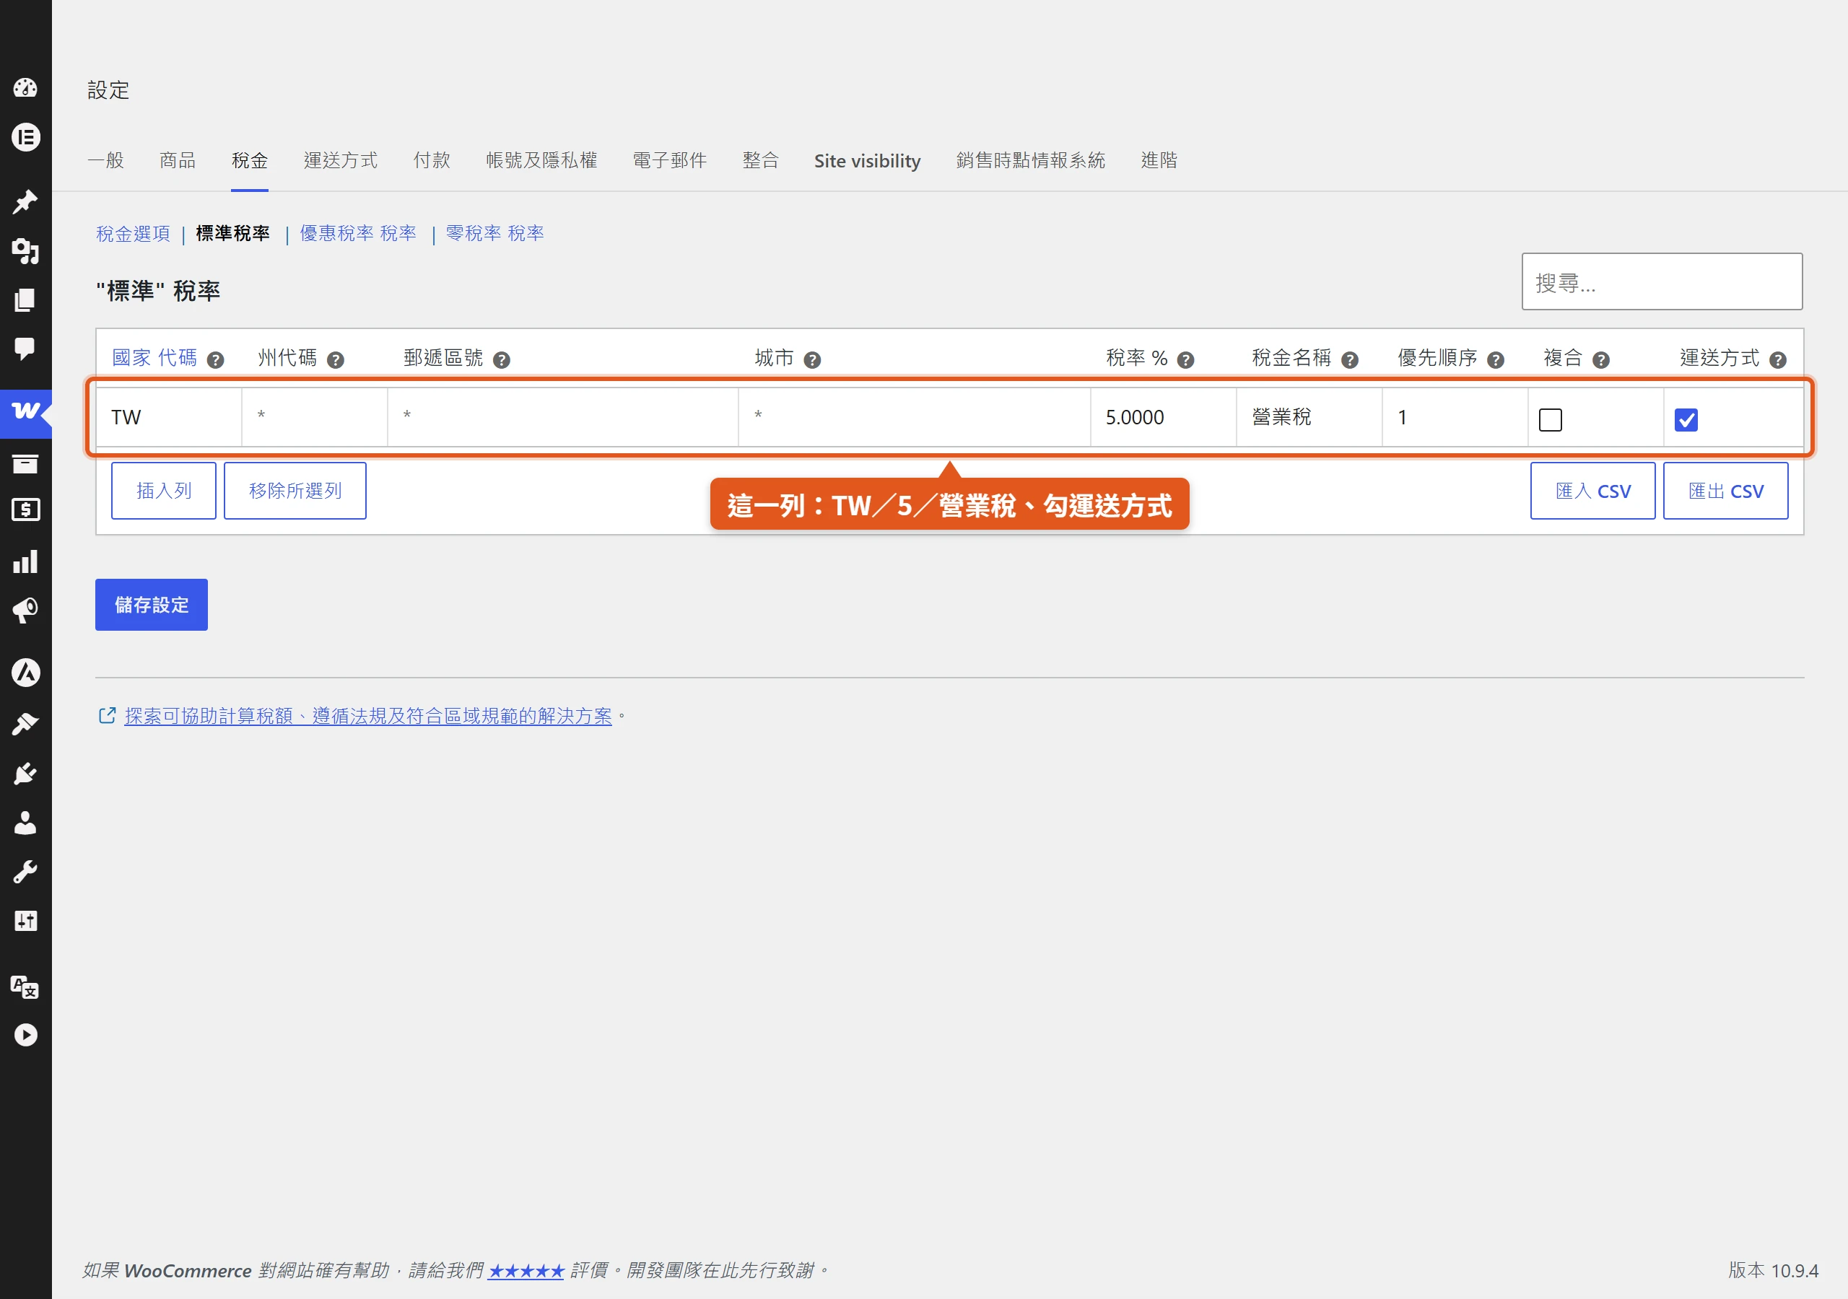
Task: Open Users person icon in sidebar
Action: coord(25,823)
